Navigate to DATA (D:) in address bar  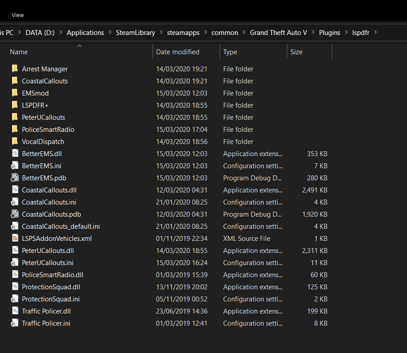tap(40, 33)
